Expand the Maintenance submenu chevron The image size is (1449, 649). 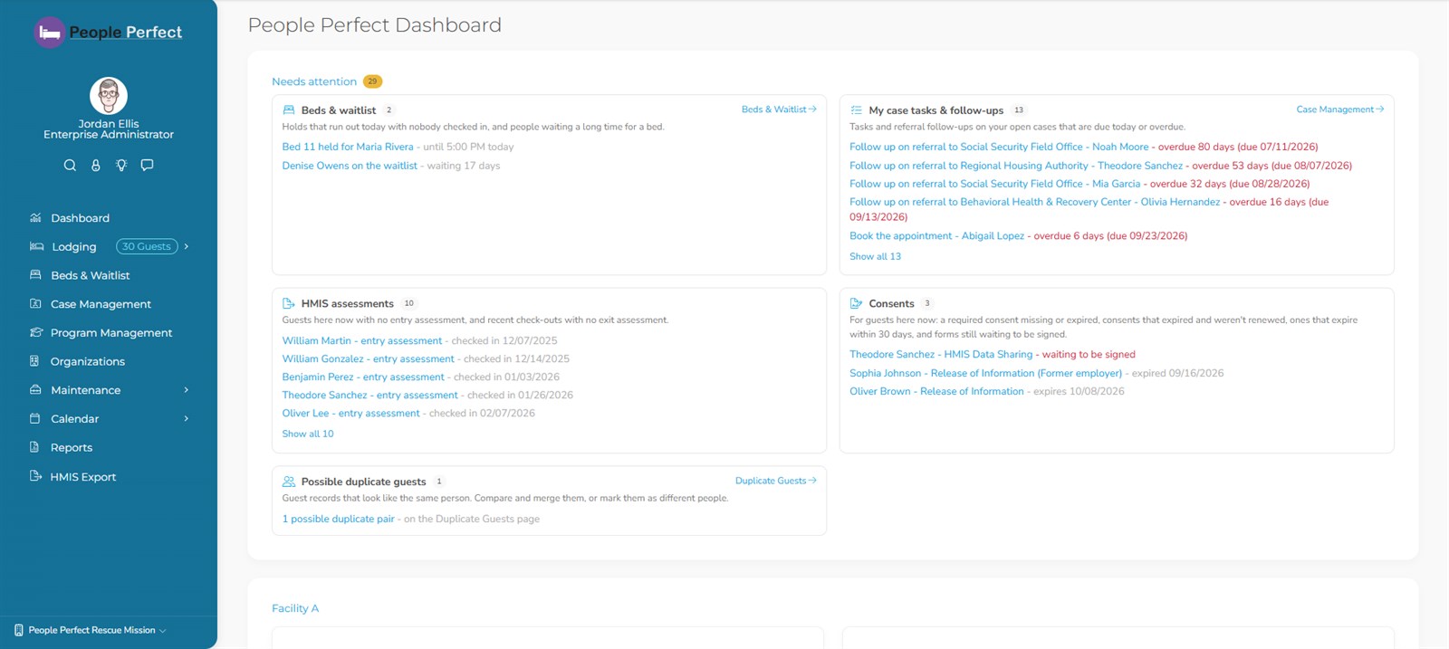click(187, 390)
